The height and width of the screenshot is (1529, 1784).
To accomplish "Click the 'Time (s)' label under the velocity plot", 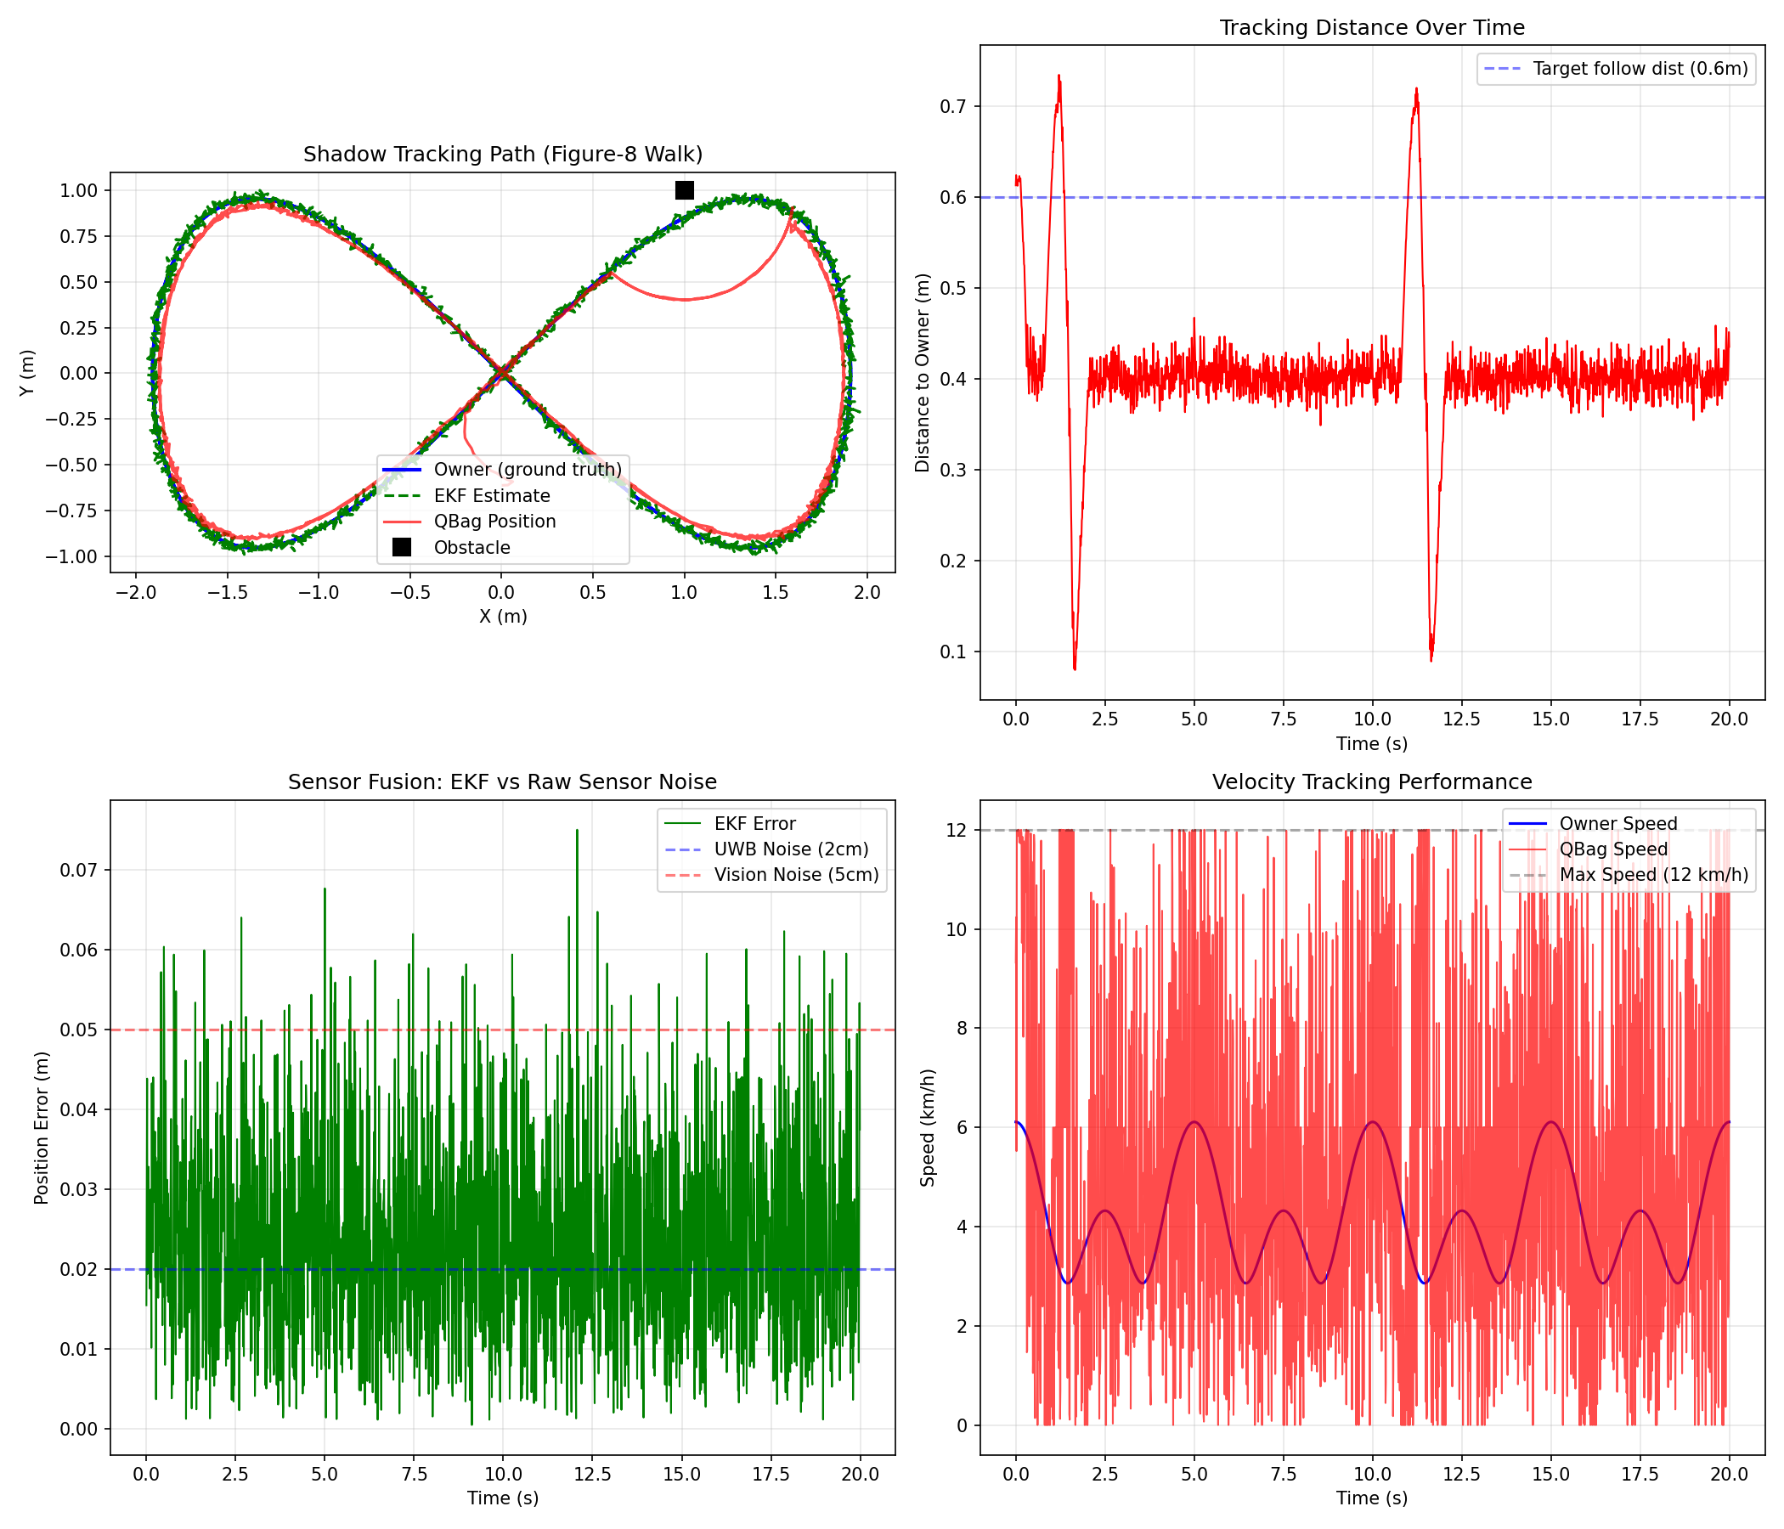I will (x=1373, y=1498).
